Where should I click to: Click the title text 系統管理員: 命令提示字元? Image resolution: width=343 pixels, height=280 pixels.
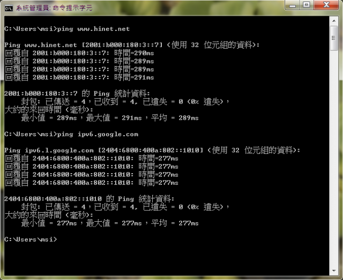click(x=54, y=8)
